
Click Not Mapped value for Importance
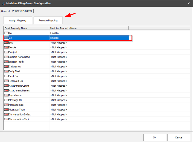(x=59, y=95)
